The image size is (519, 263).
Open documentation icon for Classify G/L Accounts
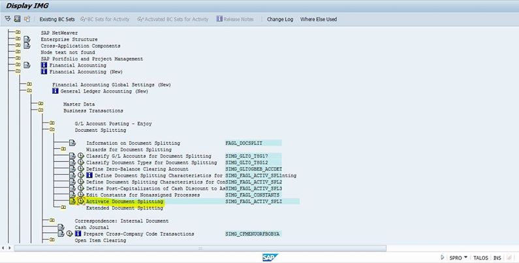(72, 156)
